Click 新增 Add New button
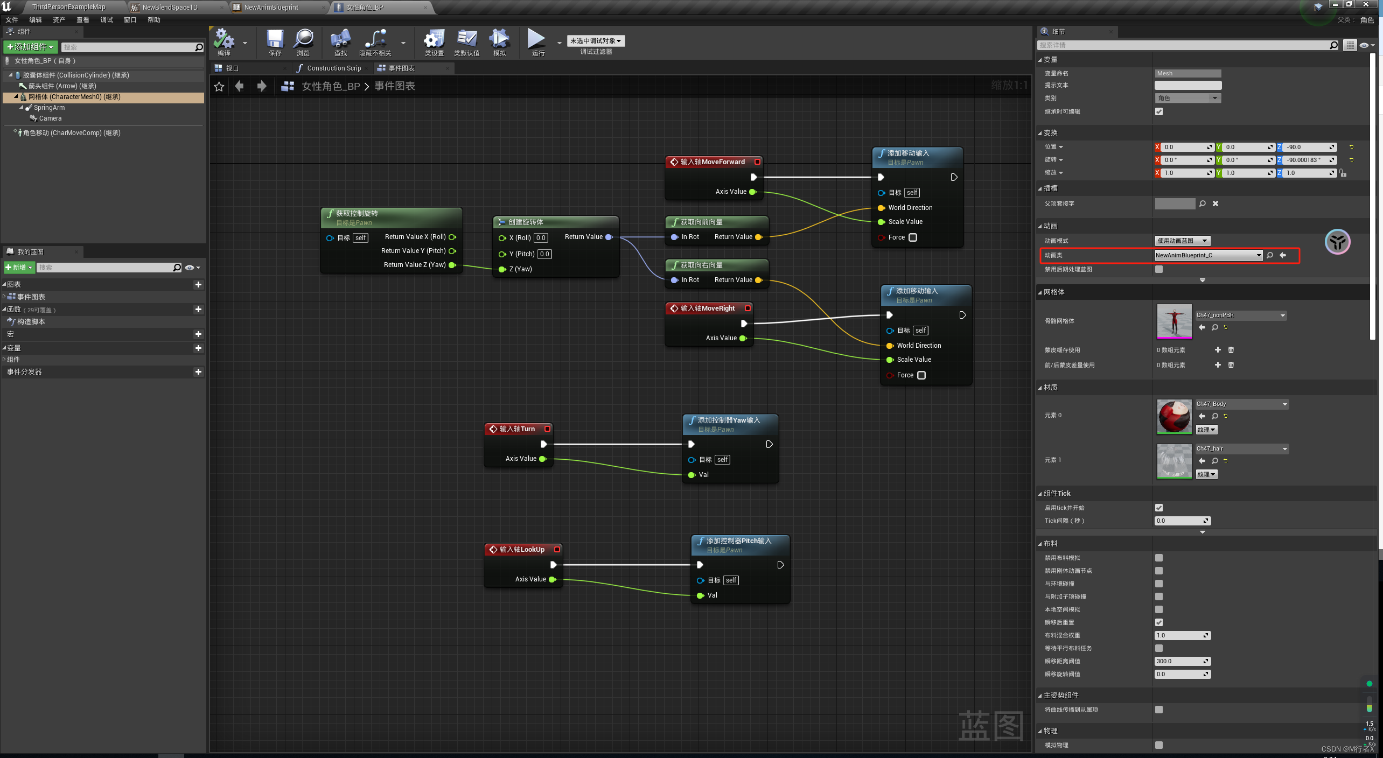The width and height of the screenshot is (1383, 758). 19,268
